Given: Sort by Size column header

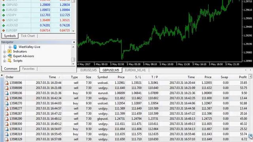Looking at the screenshot, I should [x=89, y=77].
